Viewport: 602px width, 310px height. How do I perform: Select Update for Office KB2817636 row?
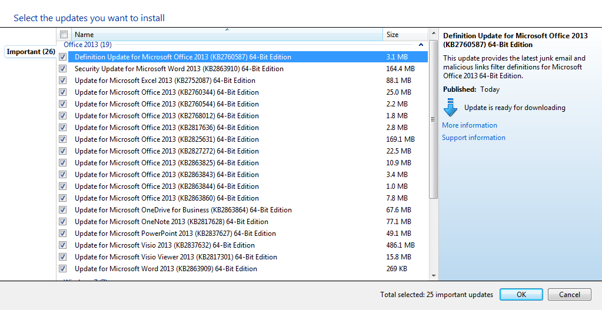tap(248, 128)
